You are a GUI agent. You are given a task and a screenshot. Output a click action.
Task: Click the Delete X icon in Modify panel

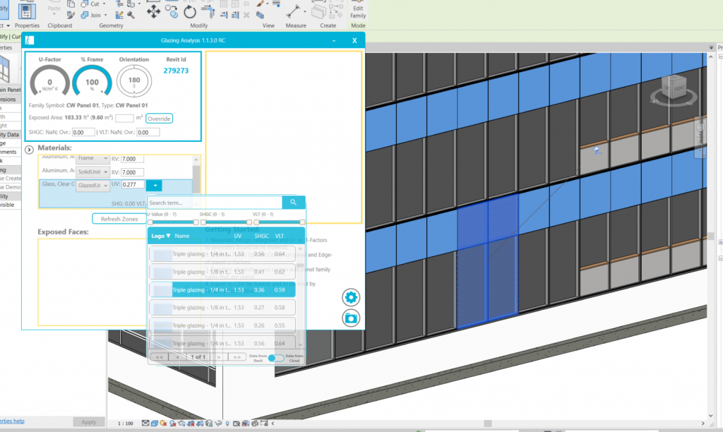(x=246, y=16)
